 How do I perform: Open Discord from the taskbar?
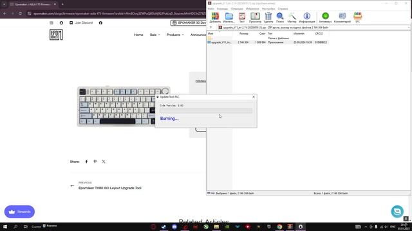[174, 227]
